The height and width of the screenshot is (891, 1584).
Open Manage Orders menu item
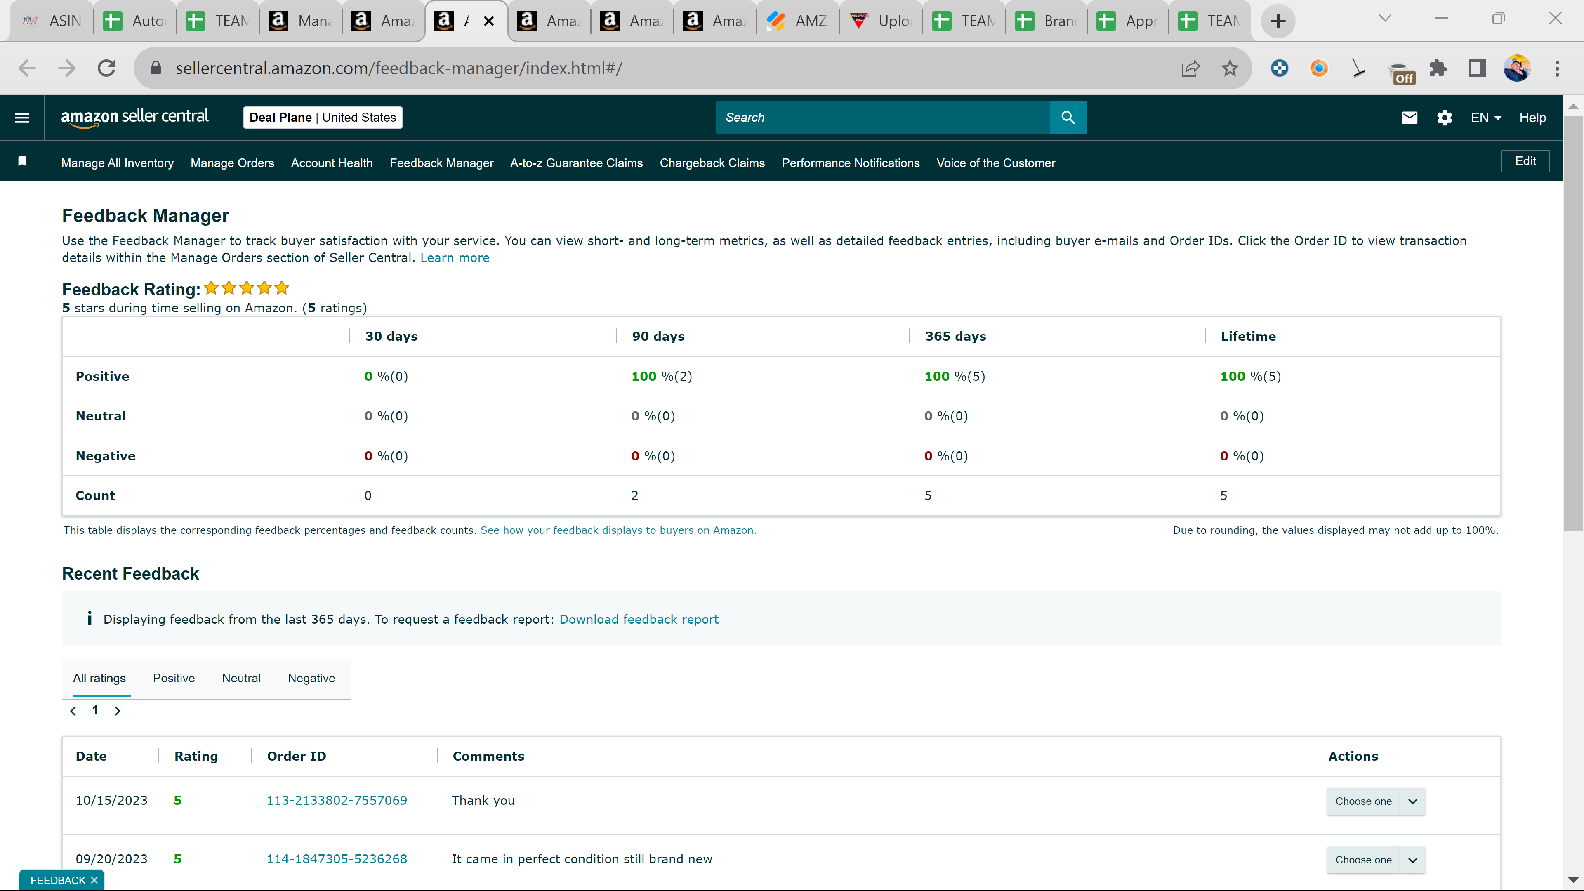click(x=232, y=163)
